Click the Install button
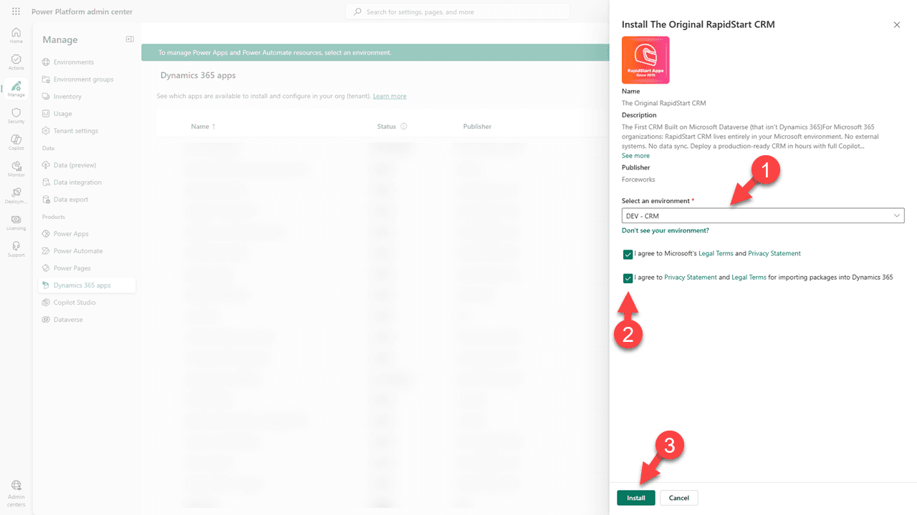This screenshot has width=917, height=515. 635,498
